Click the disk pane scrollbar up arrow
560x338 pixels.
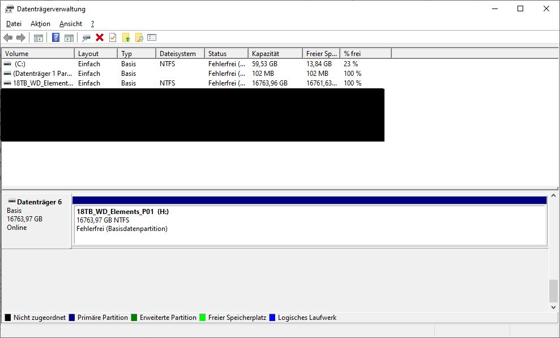(553, 195)
